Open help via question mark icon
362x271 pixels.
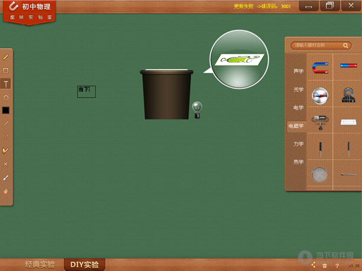337,265
